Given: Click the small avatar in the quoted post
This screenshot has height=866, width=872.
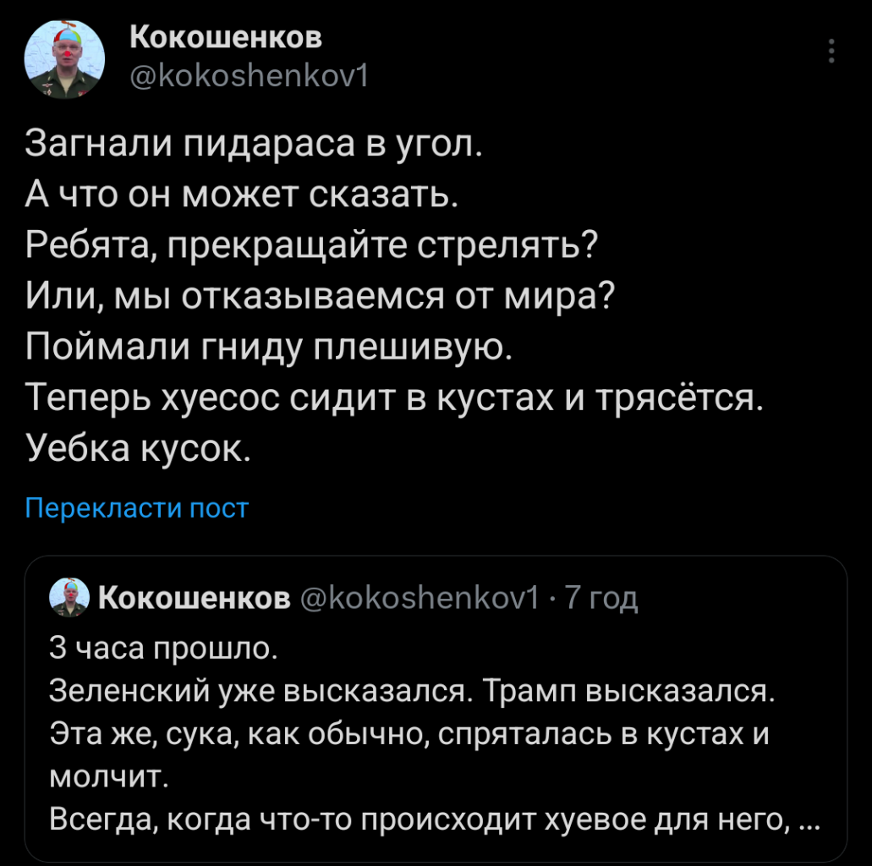Looking at the screenshot, I should click(69, 598).
